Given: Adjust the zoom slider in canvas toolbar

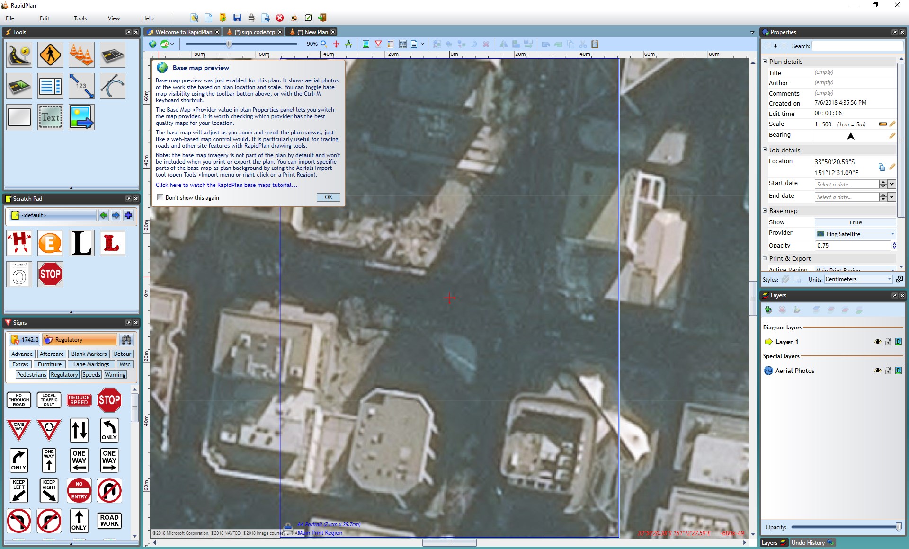Looking at the screenshot, I should [x=229, y=44].
